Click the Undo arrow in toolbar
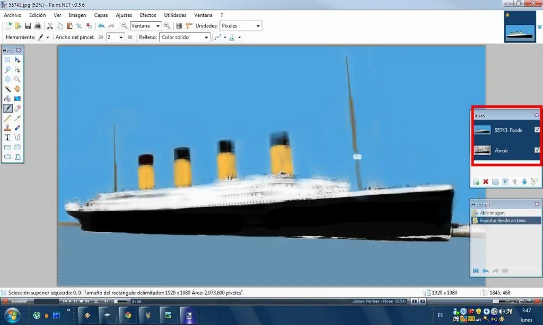Screen dimensions: 543x325 coord(101,26)
